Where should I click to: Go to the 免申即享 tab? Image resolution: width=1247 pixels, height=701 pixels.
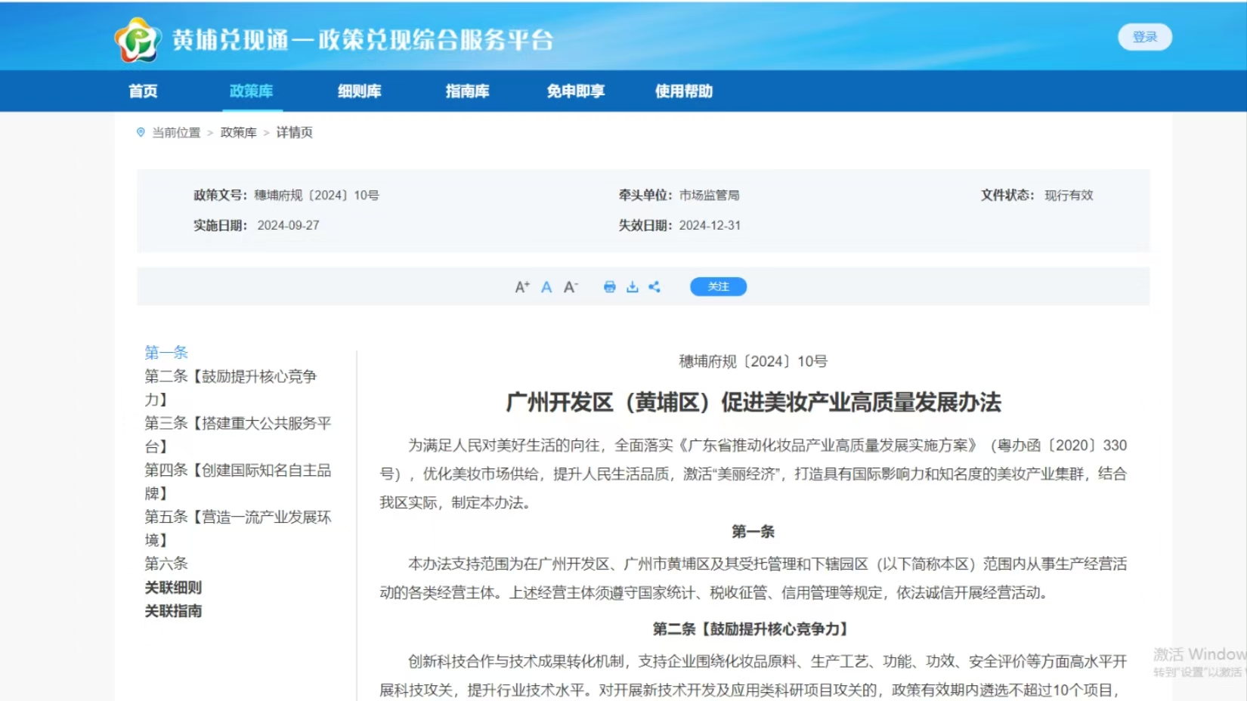click(575, 91)
